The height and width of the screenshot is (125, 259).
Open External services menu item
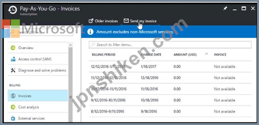pyautogui.click(x=38, y=118)
